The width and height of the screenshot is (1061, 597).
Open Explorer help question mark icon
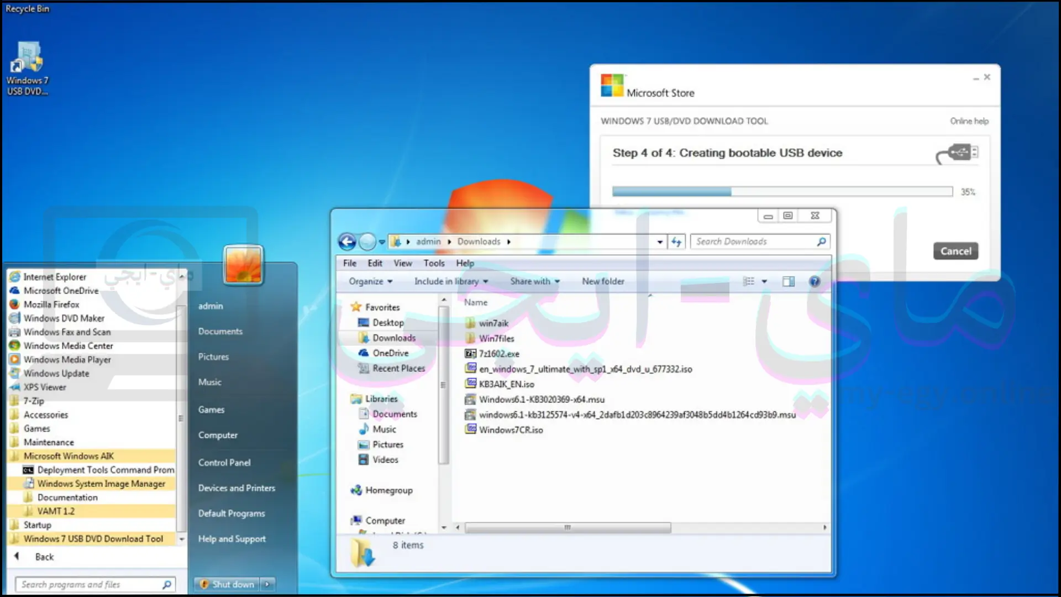(815, 281)
